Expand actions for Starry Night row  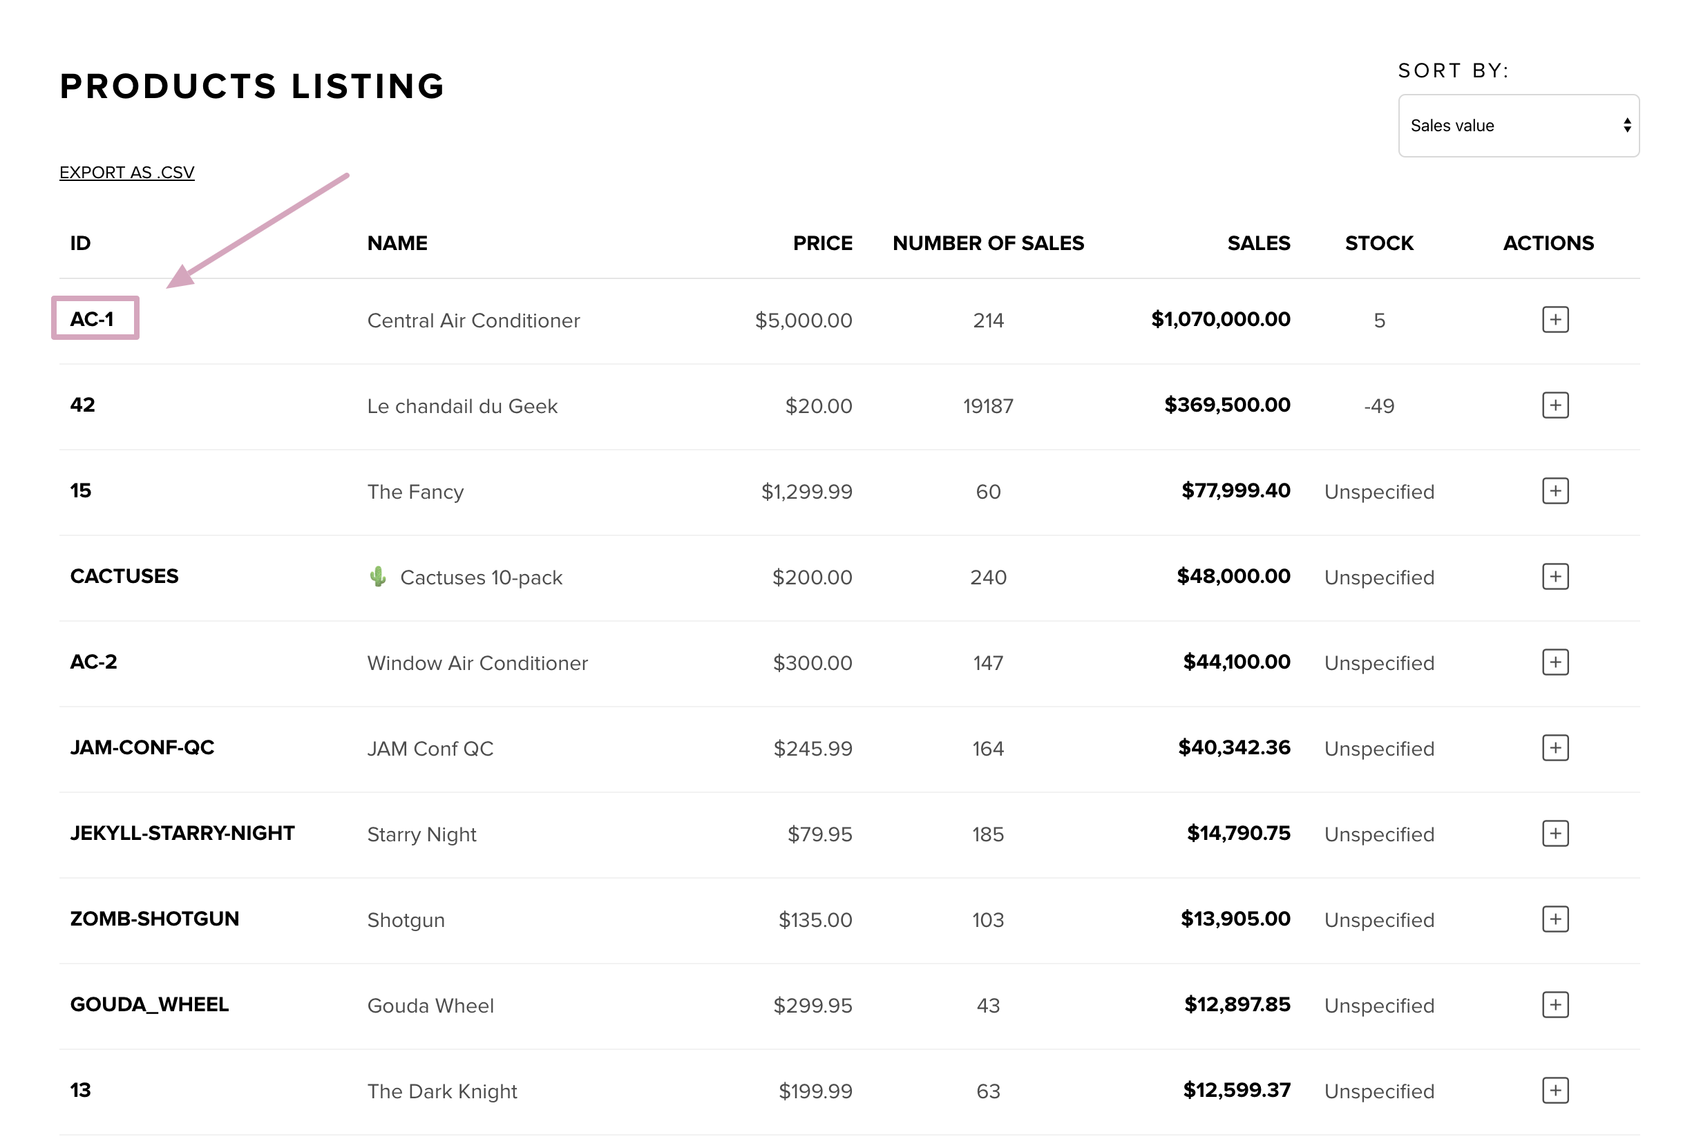[x=1555, y=834]
